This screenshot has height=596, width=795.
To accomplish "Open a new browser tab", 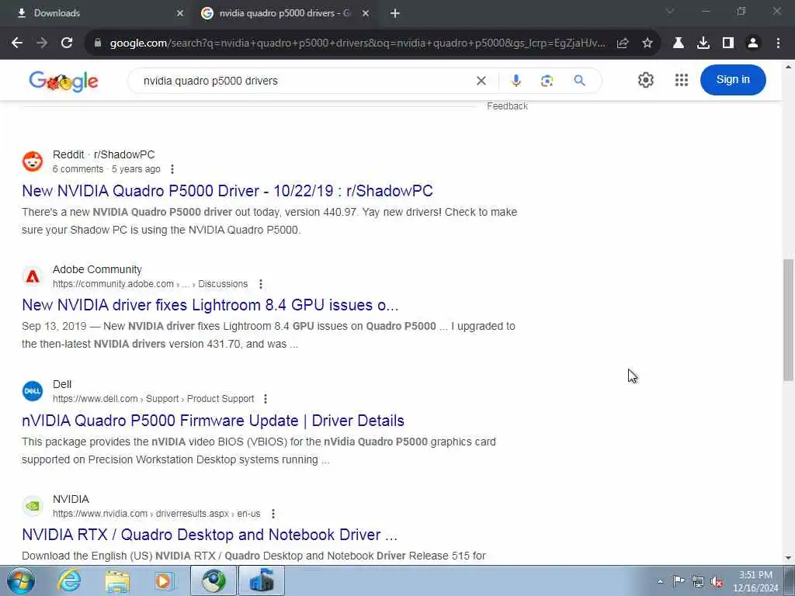I will pyautogui.click(x=395, y=13).
